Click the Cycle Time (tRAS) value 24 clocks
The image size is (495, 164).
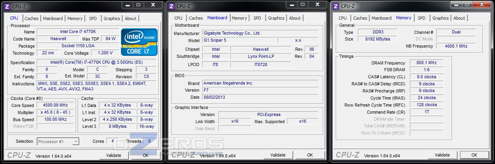(426, 98)
